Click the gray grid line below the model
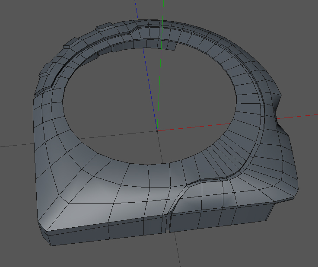The height and width of the screenshot is (267, 318). 177,250
